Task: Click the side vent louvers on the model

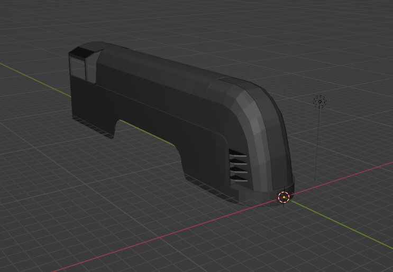Action: pos(238,166)
